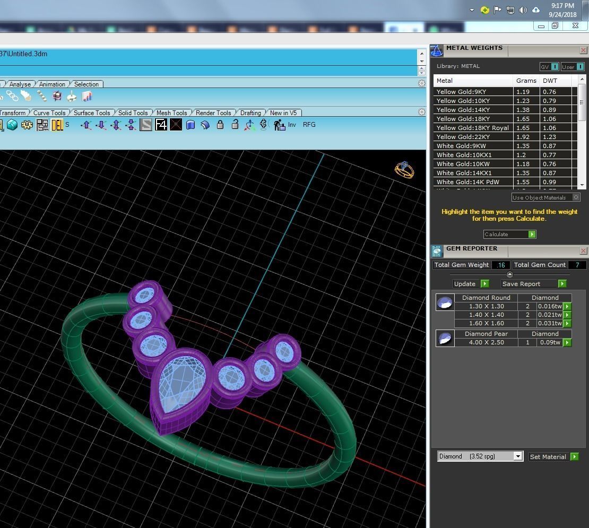Click the closed padlock lock icon
The width and height of the screenshot is (589, 528).
click(x=220, y=125)
